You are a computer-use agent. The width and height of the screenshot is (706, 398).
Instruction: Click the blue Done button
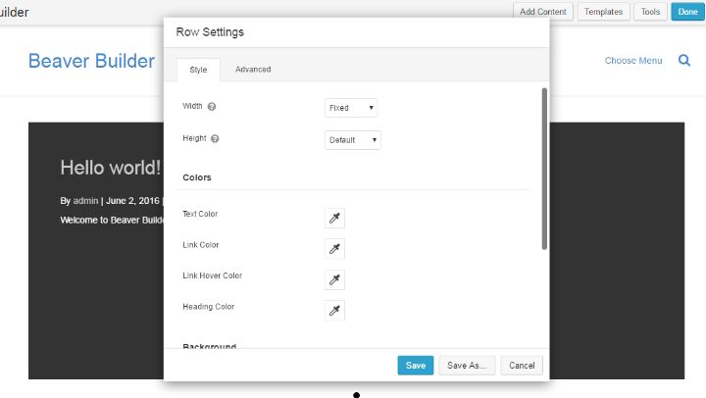click(x=687, y=12)
